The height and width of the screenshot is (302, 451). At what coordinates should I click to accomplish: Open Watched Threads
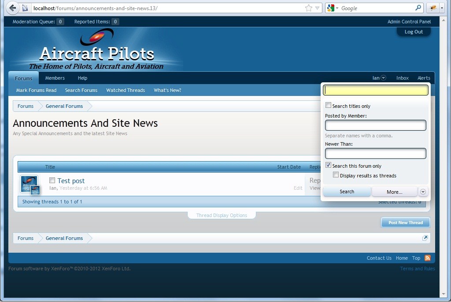coord(126,90)
